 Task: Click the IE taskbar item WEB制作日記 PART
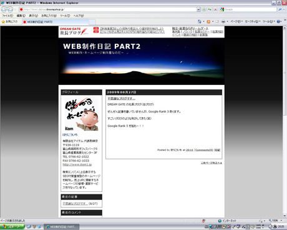point(61,227)
